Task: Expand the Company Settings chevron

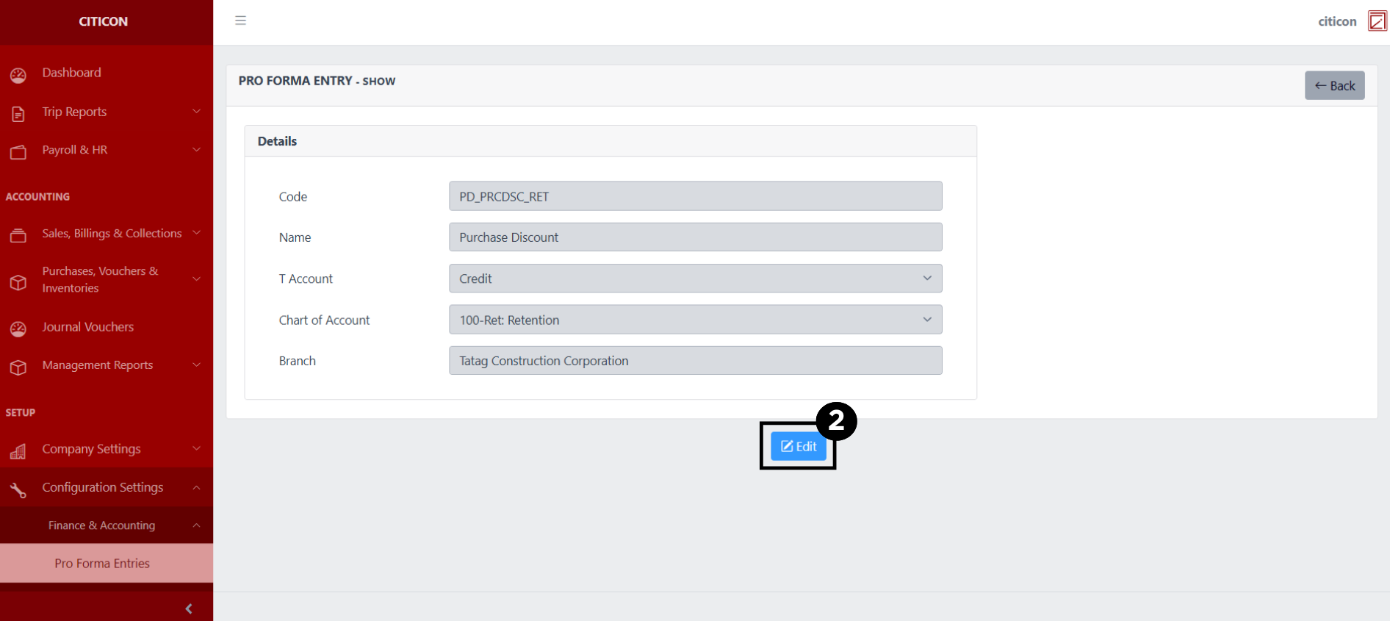Action: [196, 449]
